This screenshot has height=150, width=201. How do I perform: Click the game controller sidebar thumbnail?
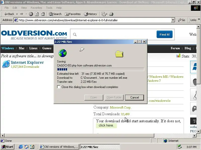coord(194,108)
